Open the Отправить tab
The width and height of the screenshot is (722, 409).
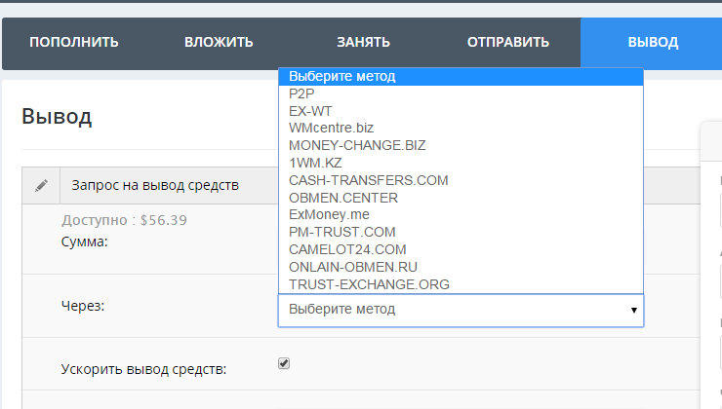508,43
